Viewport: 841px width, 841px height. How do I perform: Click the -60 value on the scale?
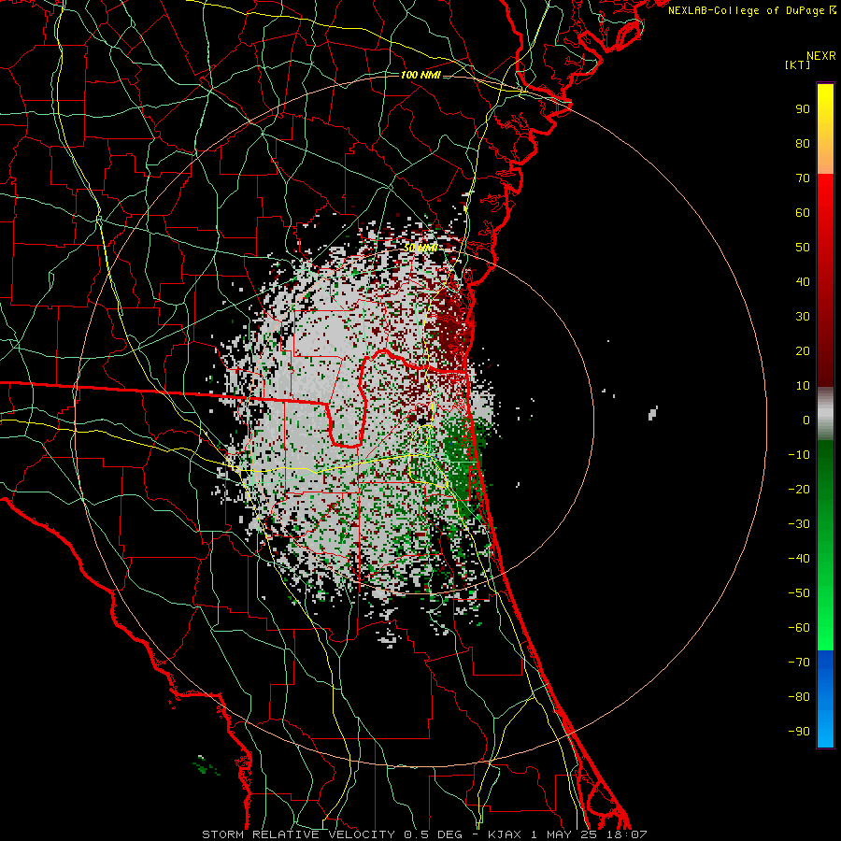(x=799, y=628)
